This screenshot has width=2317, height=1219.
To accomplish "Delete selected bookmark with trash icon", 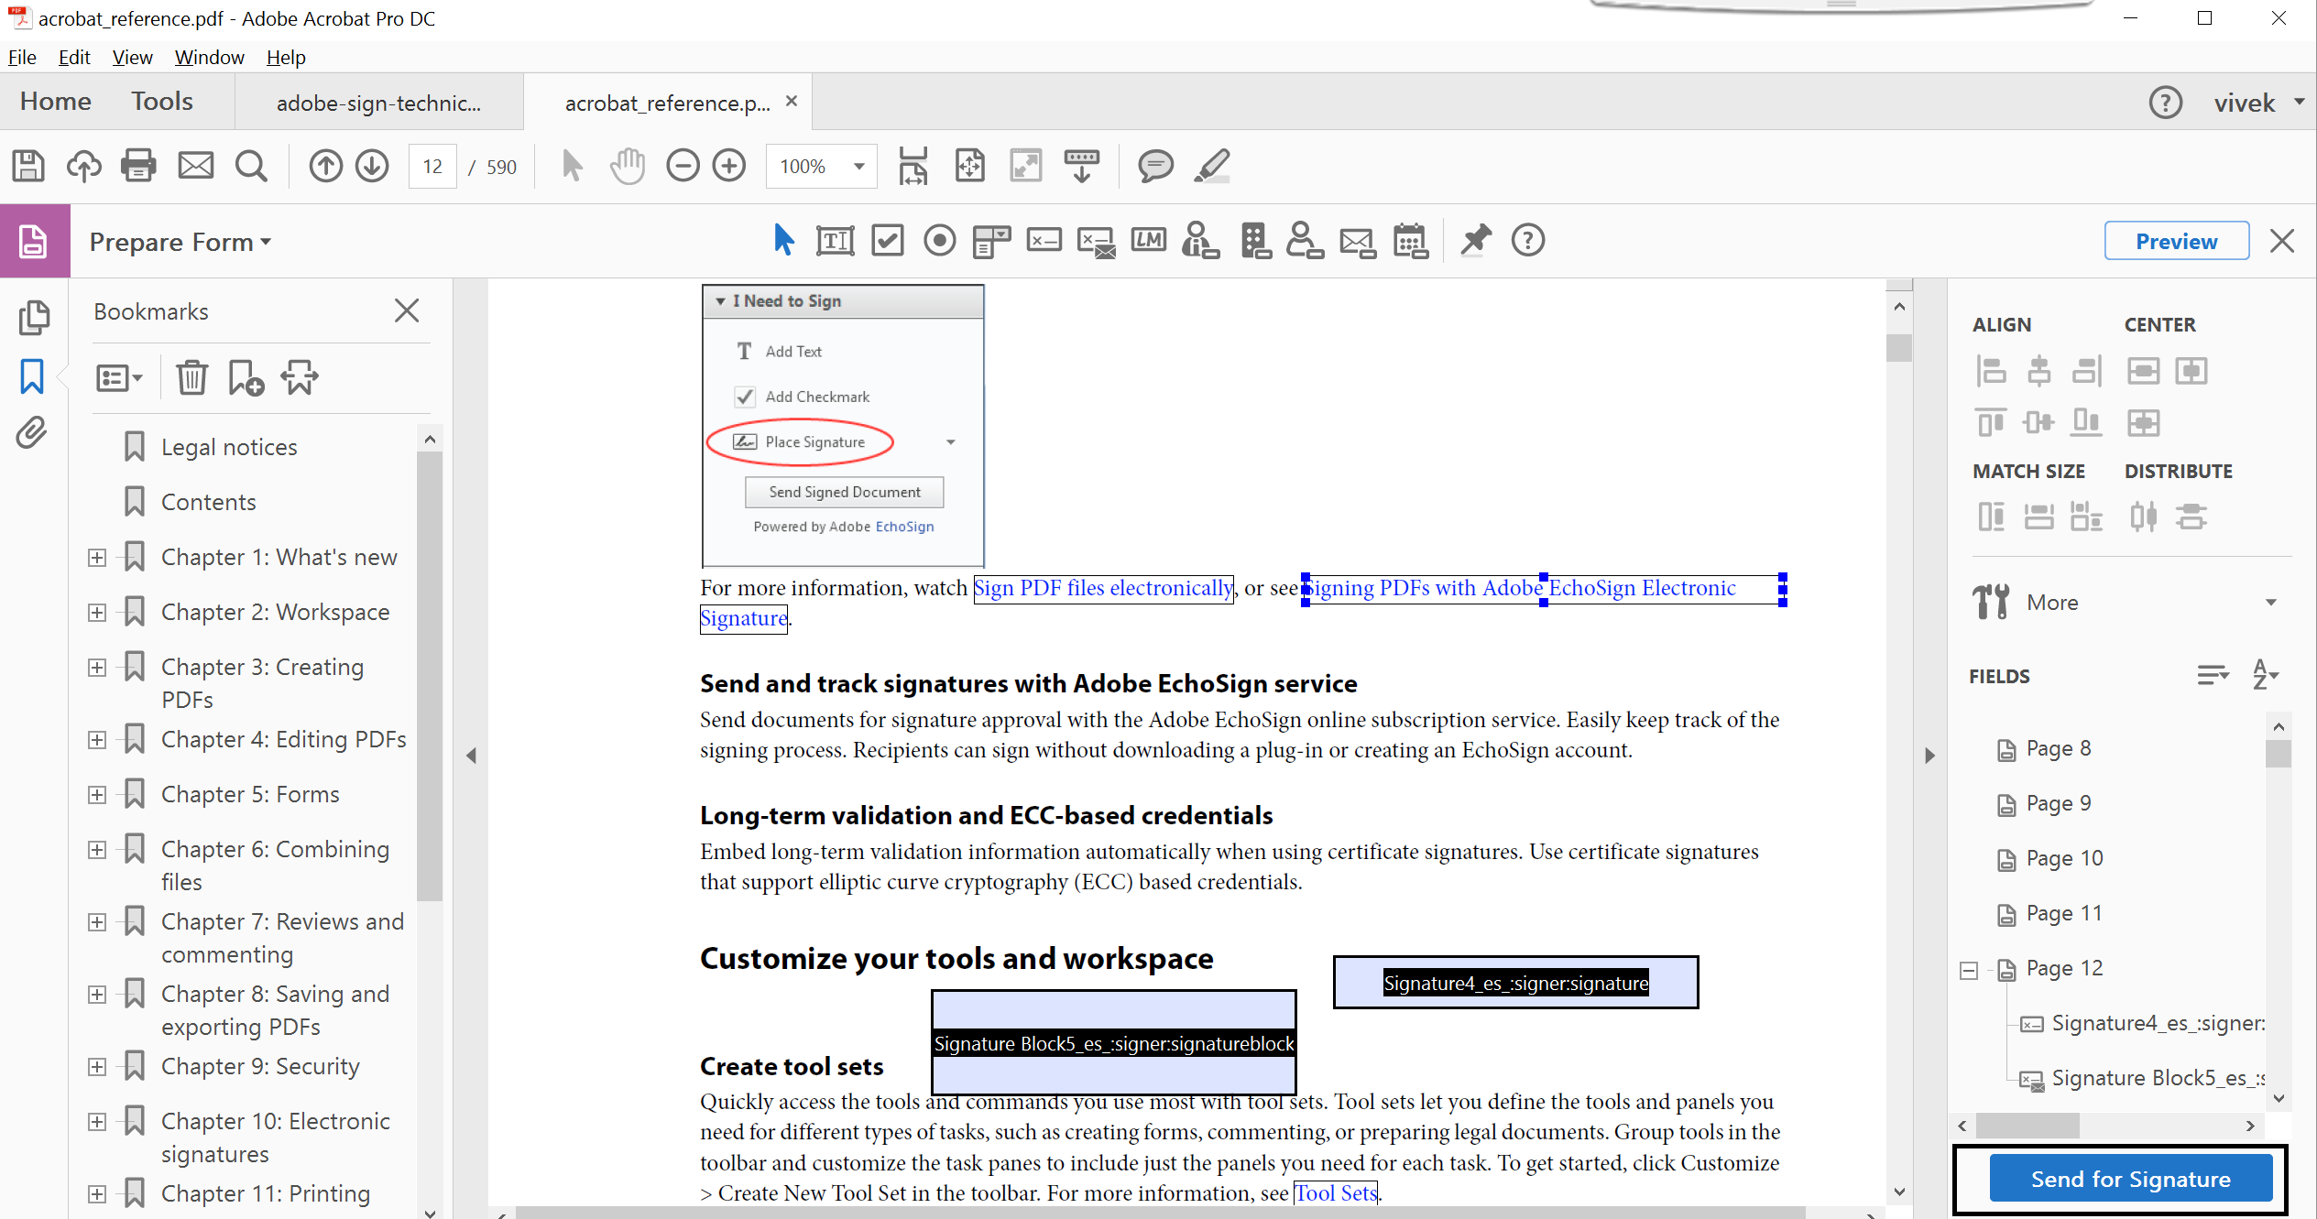I will pos(191,377).
